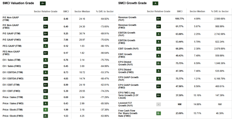Viewport: 232px width, 132px height.
Task: Click the % Diff. to Sector header in growth table
Action: coord(220,12)
